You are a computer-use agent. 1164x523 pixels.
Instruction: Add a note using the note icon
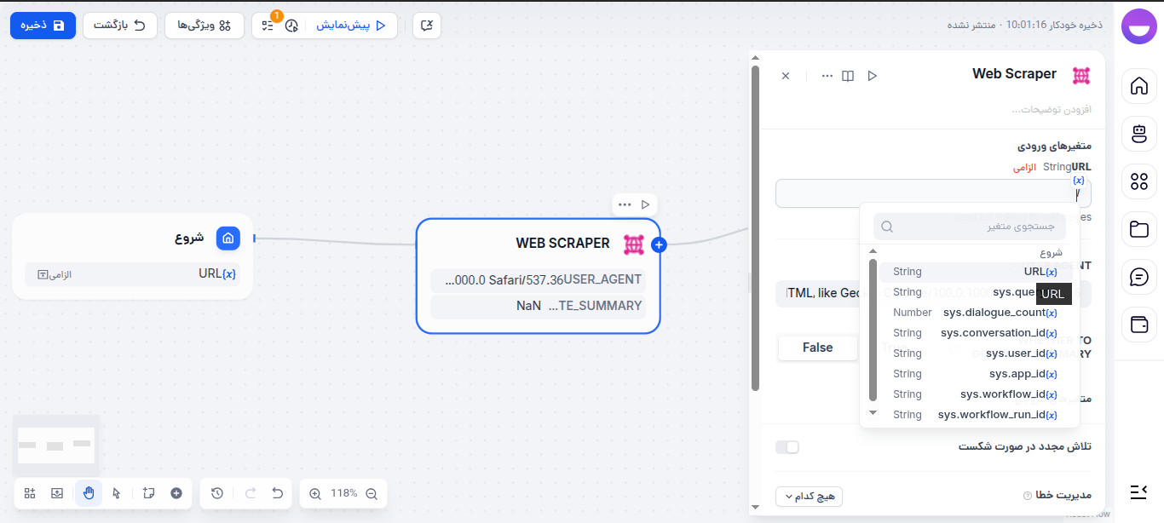click(147, 493)
